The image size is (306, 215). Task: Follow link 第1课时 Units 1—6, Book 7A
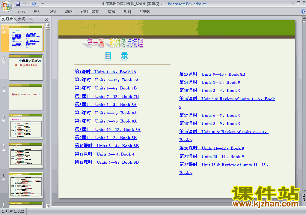pyautogui.click(x=105, y=72)
